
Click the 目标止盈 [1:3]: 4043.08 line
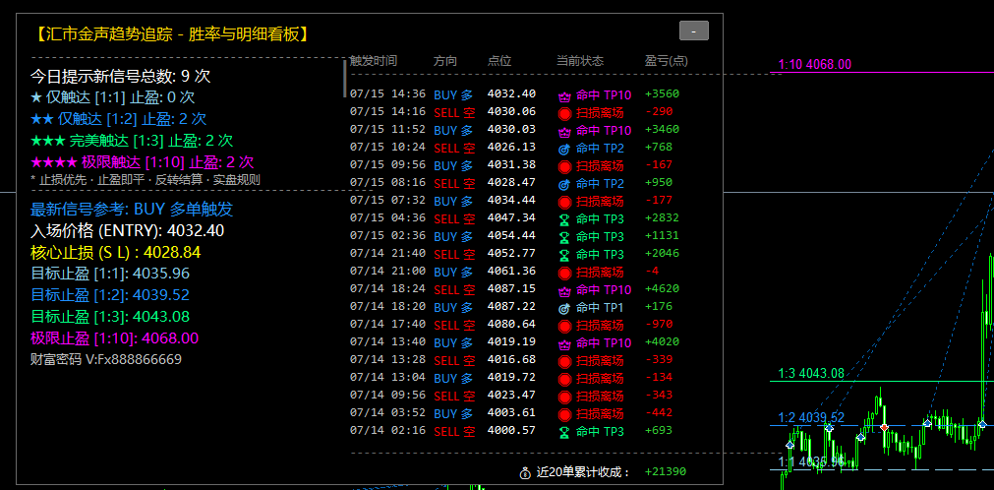click(x=110, y=316)
